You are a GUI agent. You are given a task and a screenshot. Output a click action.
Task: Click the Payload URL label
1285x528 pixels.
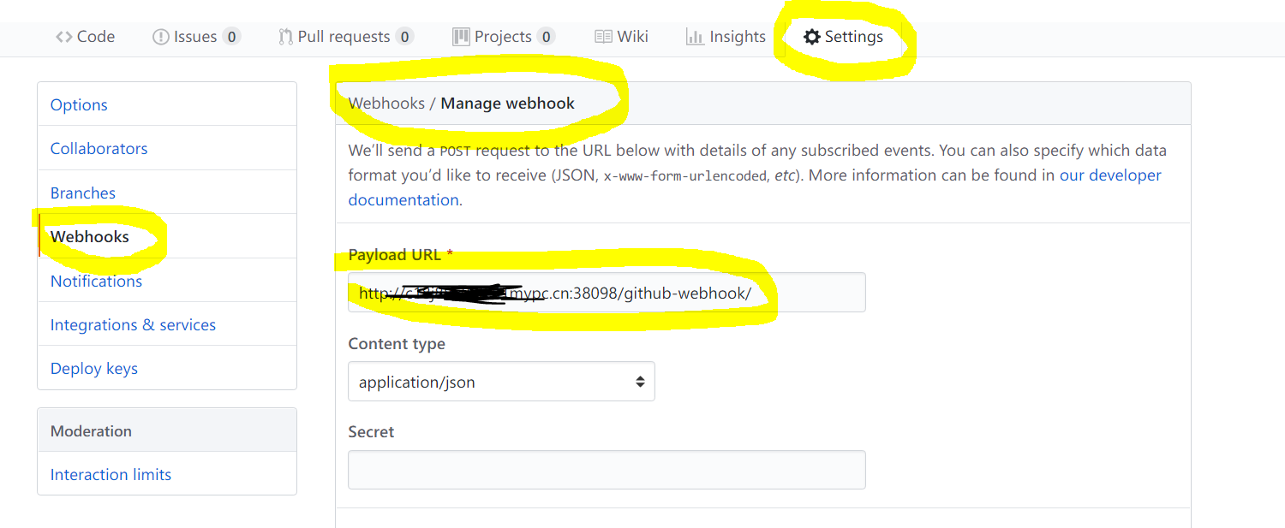click(394, 254)
